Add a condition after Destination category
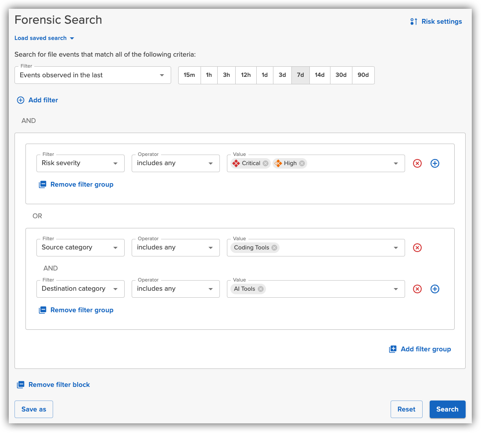481x433 pixels. [434, 289]
